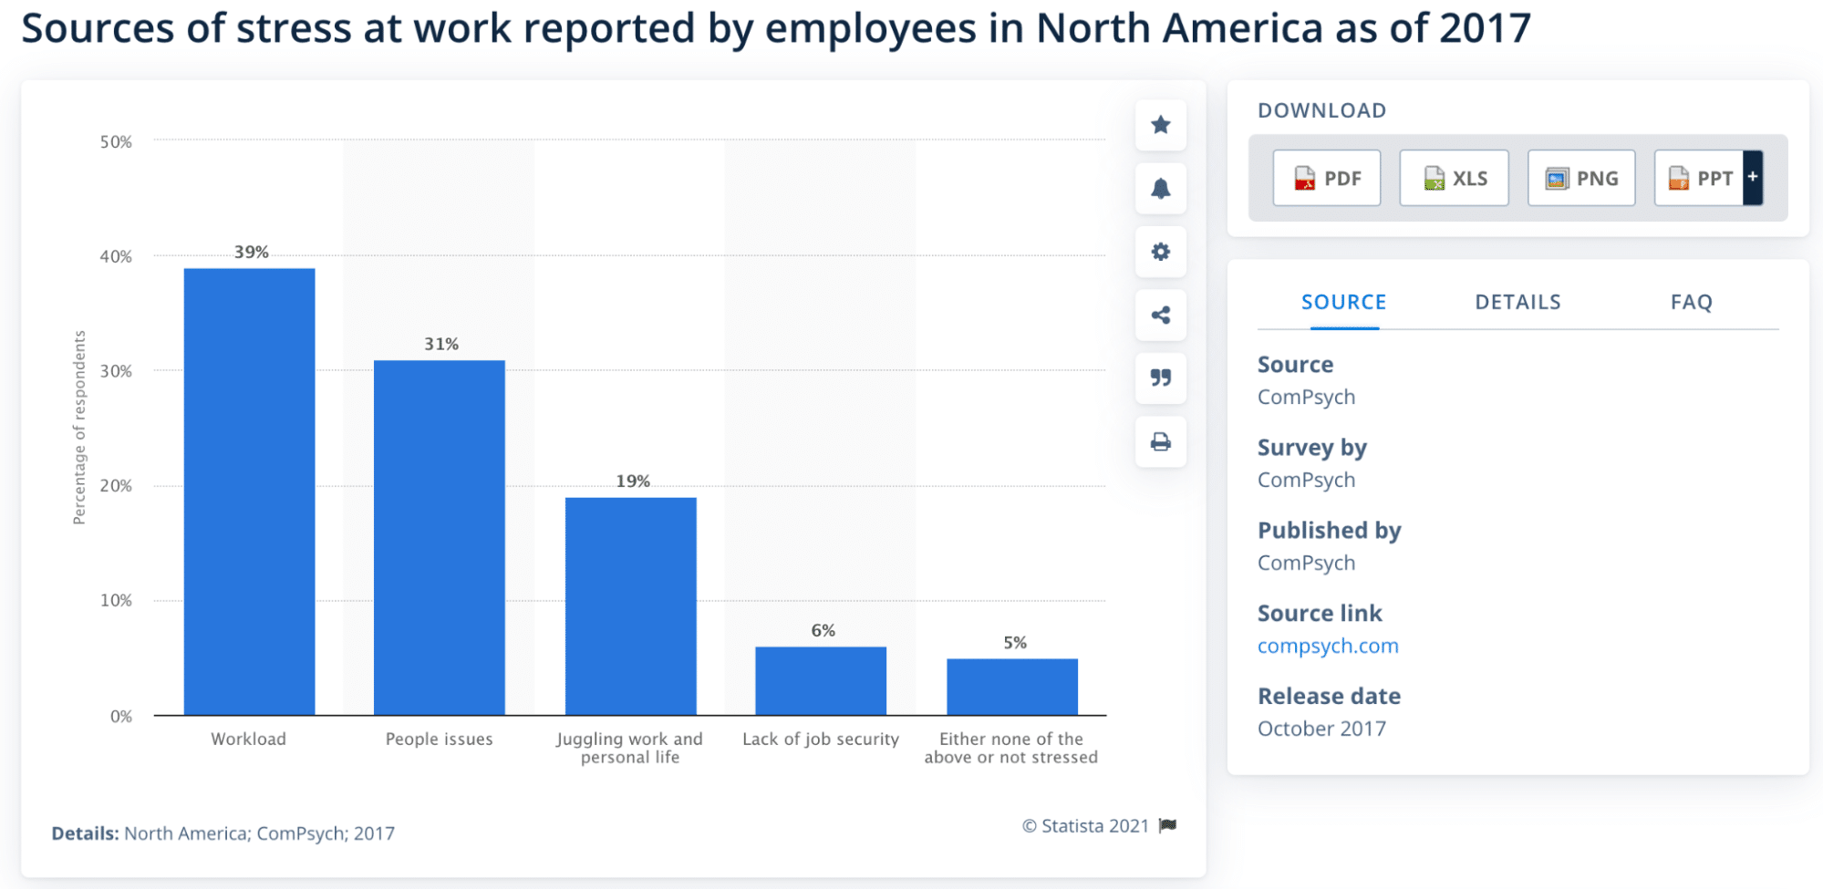The image size is (1823, 890).
Task: Click the flag icon beside Statista 2021
Action: [1167, 825]
